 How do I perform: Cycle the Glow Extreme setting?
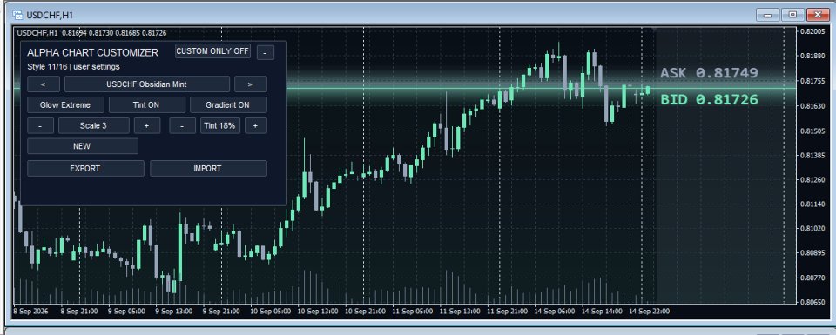[x=65, y=105]
